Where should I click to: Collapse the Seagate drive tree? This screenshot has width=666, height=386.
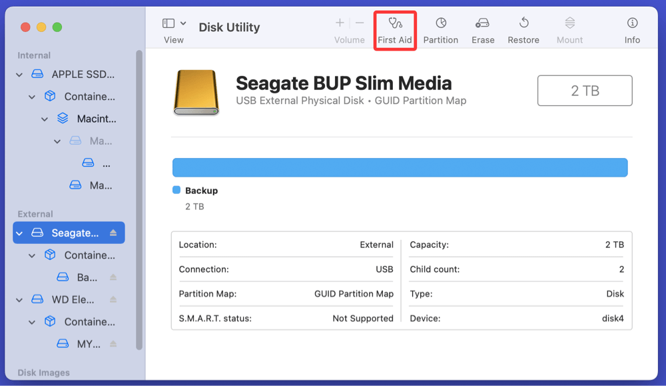click(20, 233)
